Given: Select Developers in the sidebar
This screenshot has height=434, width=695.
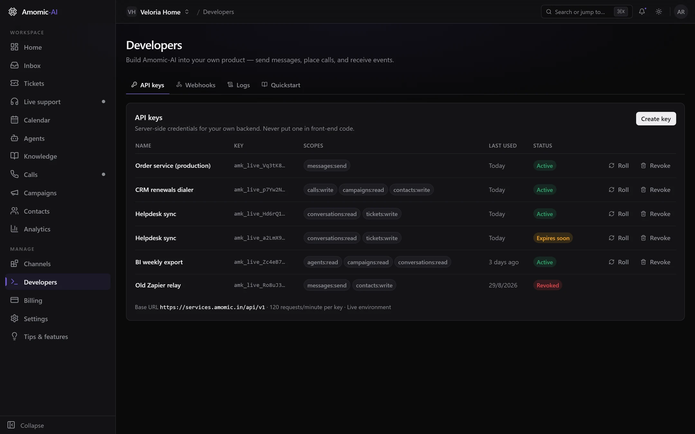Looking at the screenshot, I should (58, 282).
